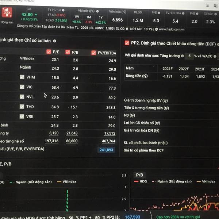Click underlined P/B price 60,600
This screenshot has width=219, height=219.
click(x=72, y=141)
